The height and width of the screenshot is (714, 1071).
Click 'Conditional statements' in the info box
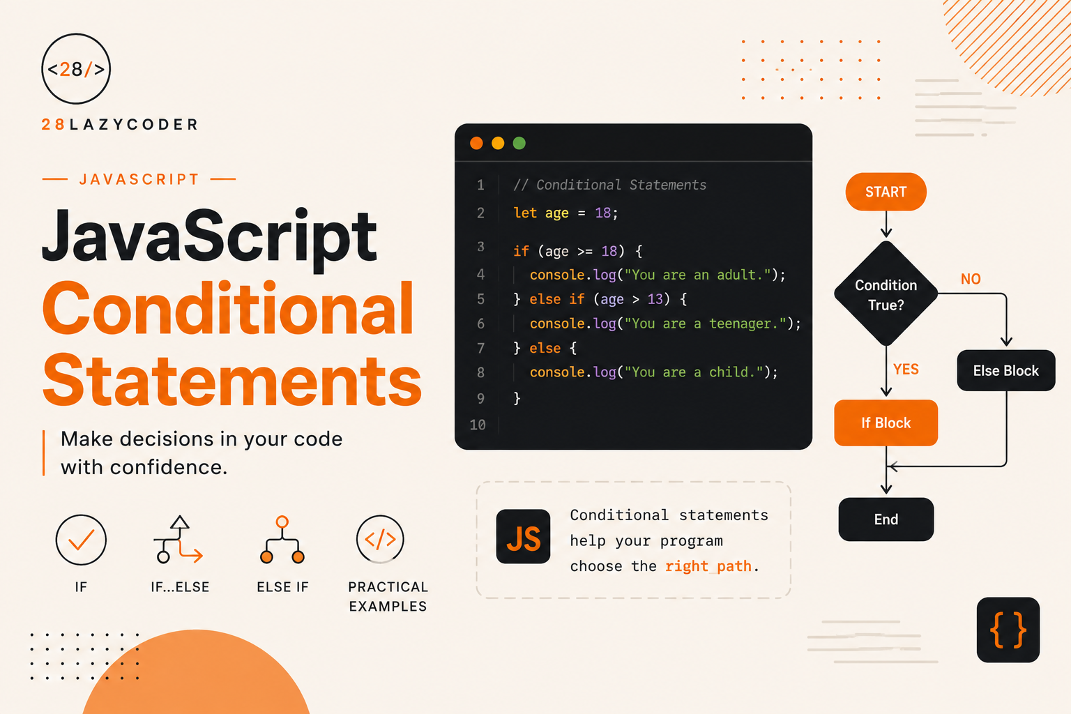click(669, 515)
